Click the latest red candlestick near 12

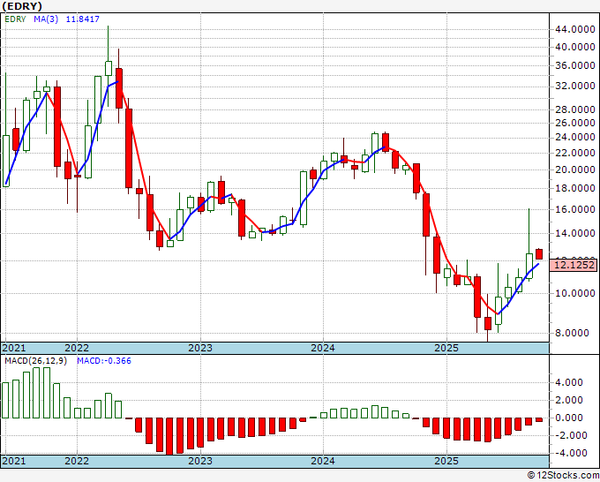(539, 254)
